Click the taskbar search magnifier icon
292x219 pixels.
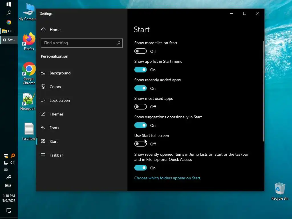click(9, 13)
